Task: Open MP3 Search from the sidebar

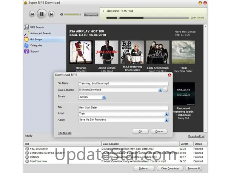Action: pyautogui.click(x=37, y=27)
